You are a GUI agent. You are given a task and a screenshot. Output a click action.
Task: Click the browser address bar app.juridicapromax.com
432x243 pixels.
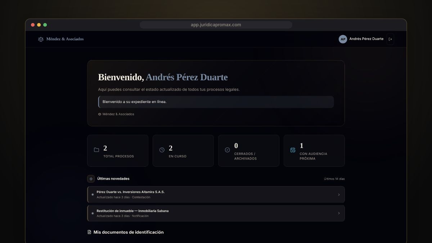216,25
